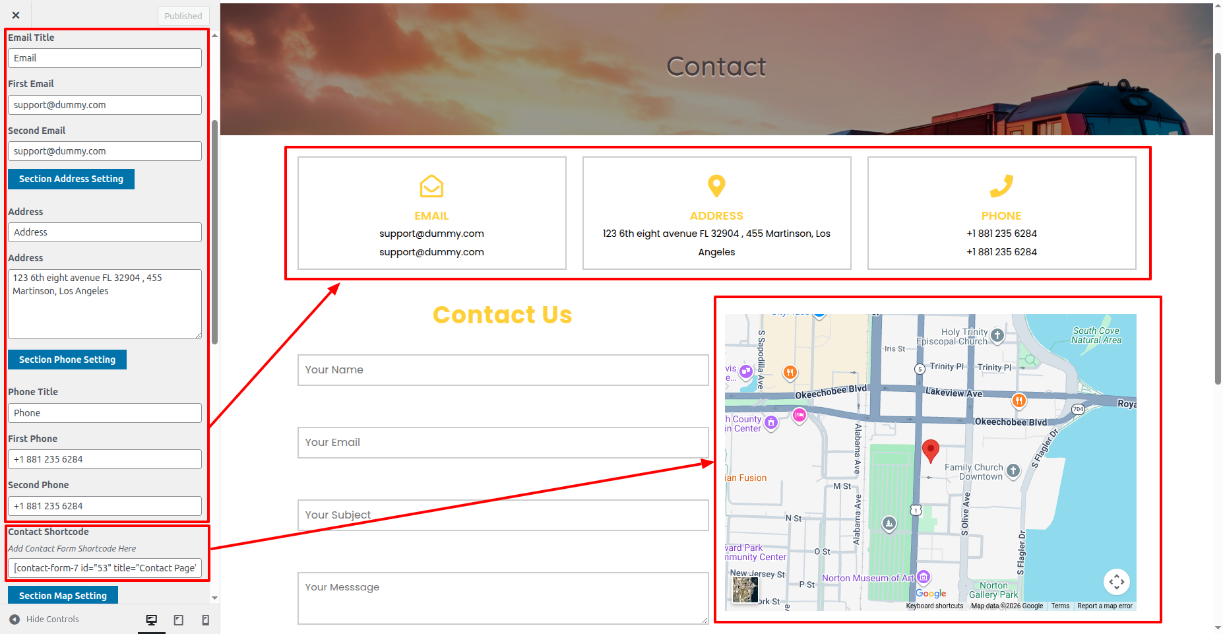This screenshot has width=1223, height=634.
Task: Click the Address location pin icon
Action: pos(716,186)
